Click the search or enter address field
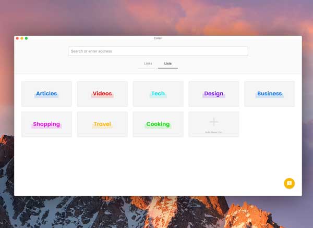Image resolution: width=313 pixels, height=228 pixels. tap(158, 51)
